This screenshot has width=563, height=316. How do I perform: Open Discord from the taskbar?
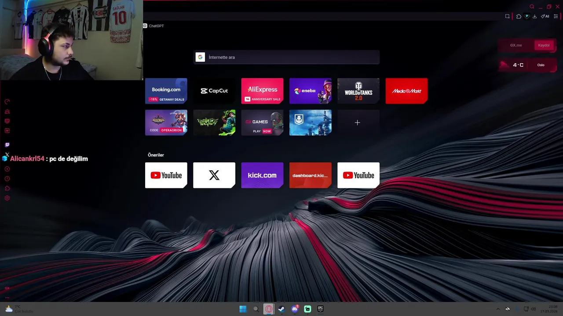(x=295, y=309)
